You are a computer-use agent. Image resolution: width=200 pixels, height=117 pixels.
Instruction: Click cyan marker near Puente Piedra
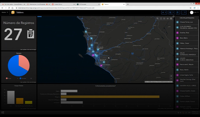(91, 38)
